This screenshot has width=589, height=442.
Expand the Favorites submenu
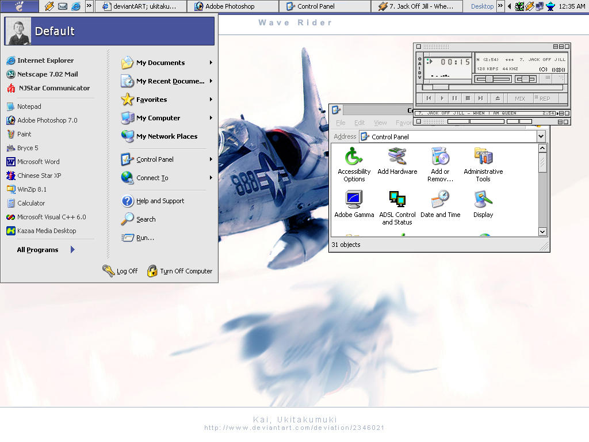[x=211, y=100]
